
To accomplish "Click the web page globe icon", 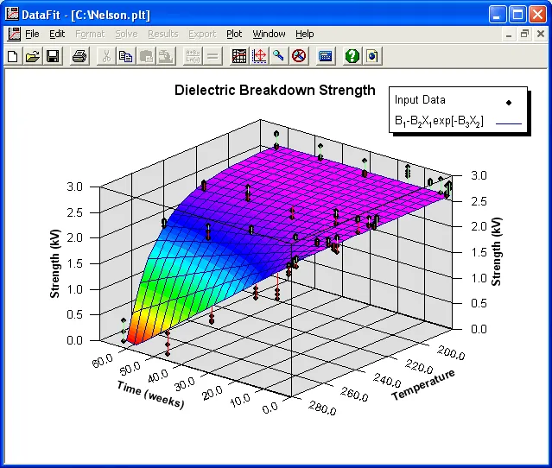I will 372,56.
